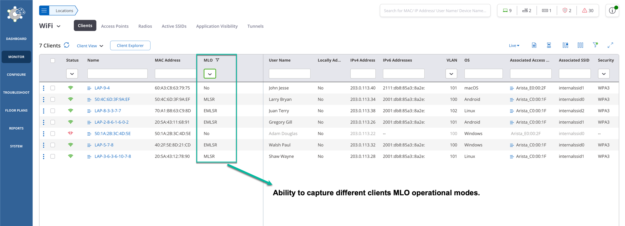
Task: Open the Client Explorer
Action: point(130,45)
